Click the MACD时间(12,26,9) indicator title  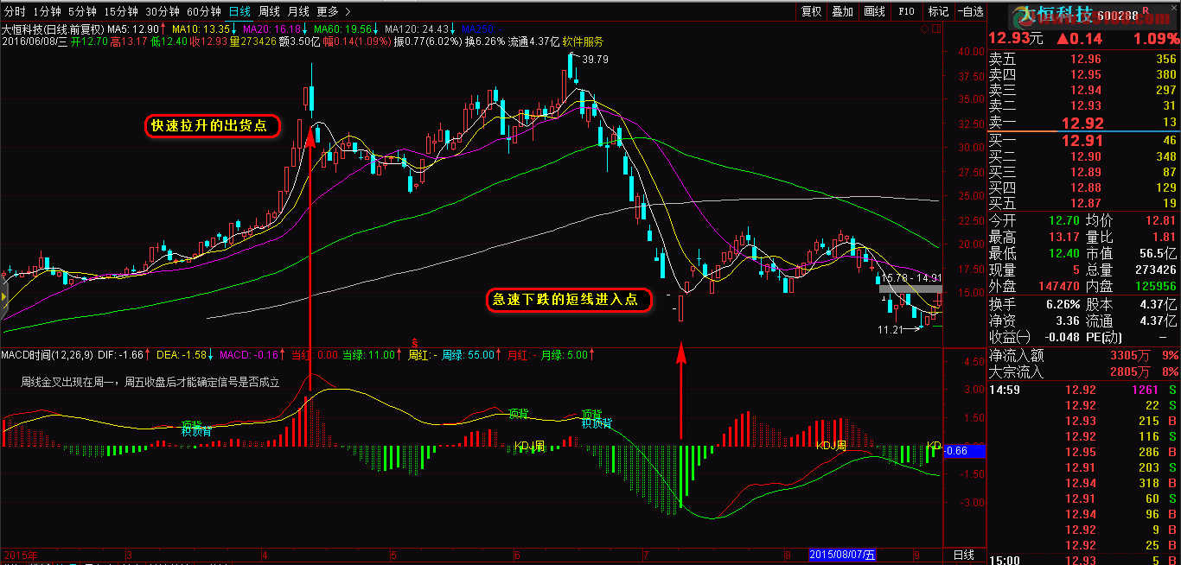click(x=47, y=354)
